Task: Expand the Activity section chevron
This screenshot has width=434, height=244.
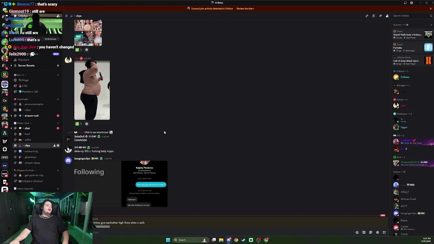Action: (431, 25)
